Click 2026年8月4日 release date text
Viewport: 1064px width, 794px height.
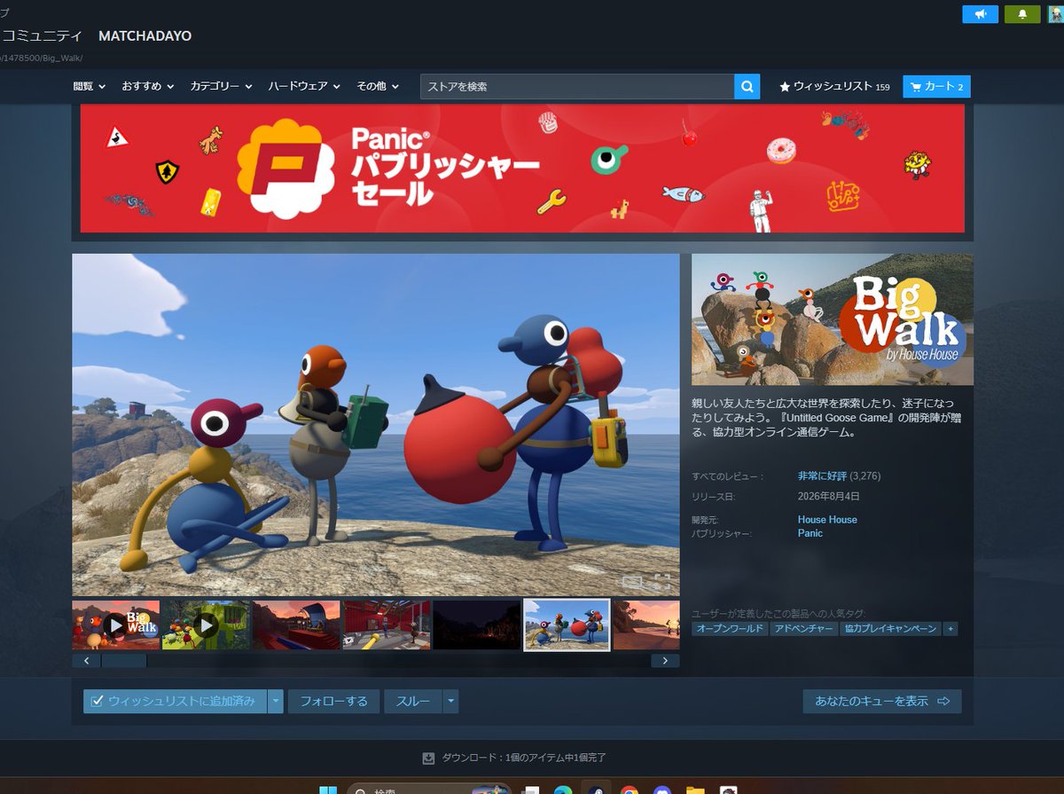pos(828,497)
